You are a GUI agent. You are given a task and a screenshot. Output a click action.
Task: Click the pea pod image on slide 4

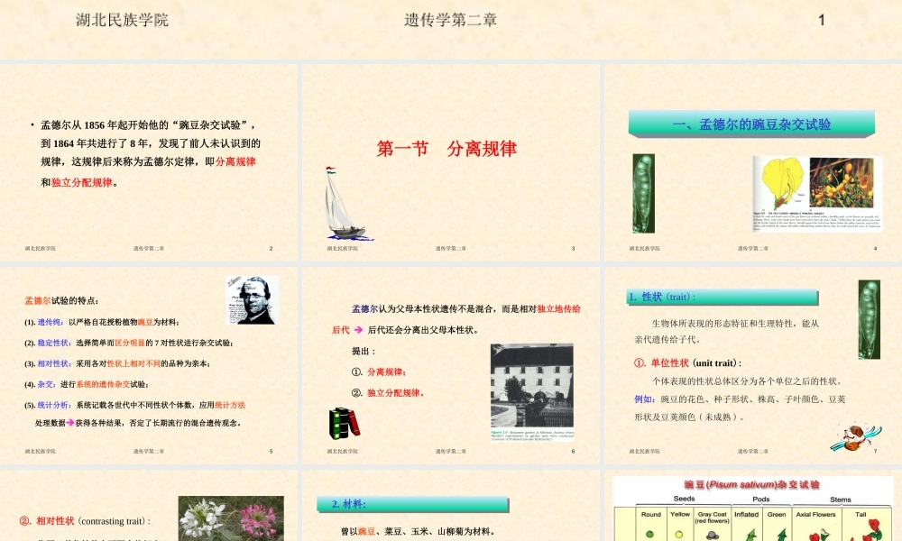(x=644, y=193)
